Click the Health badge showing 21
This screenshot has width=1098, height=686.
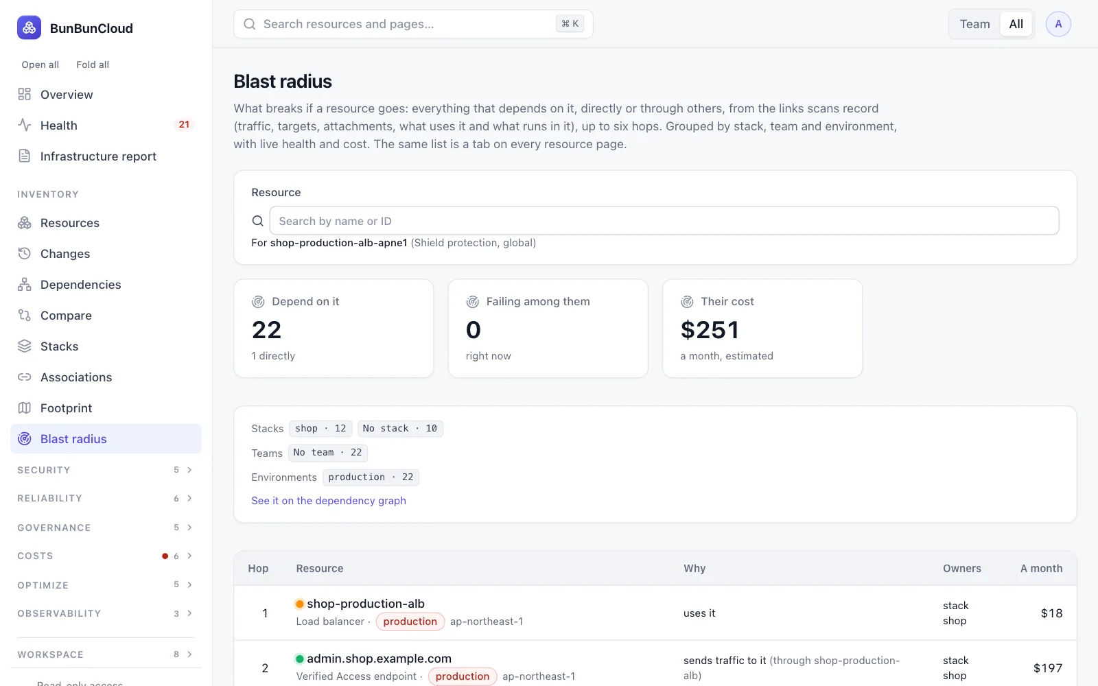click(184, 125)
